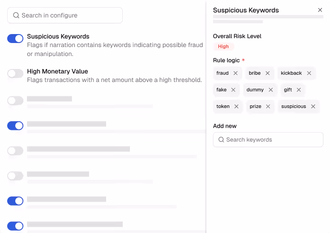Select the 'fraud' keyword text

tap(223, 73)
